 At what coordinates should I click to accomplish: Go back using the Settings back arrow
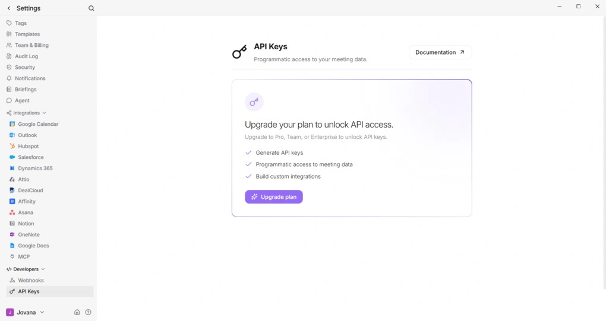coord(9,8)
